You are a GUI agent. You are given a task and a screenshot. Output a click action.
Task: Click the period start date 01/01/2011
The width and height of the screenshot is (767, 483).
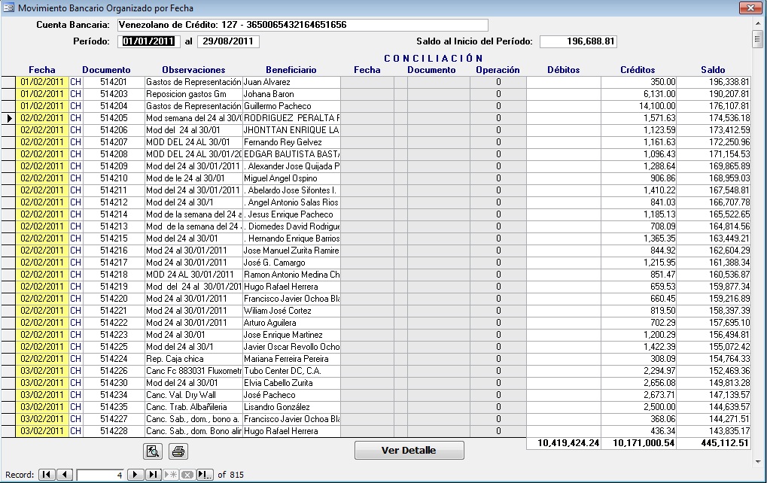point(149,41)
